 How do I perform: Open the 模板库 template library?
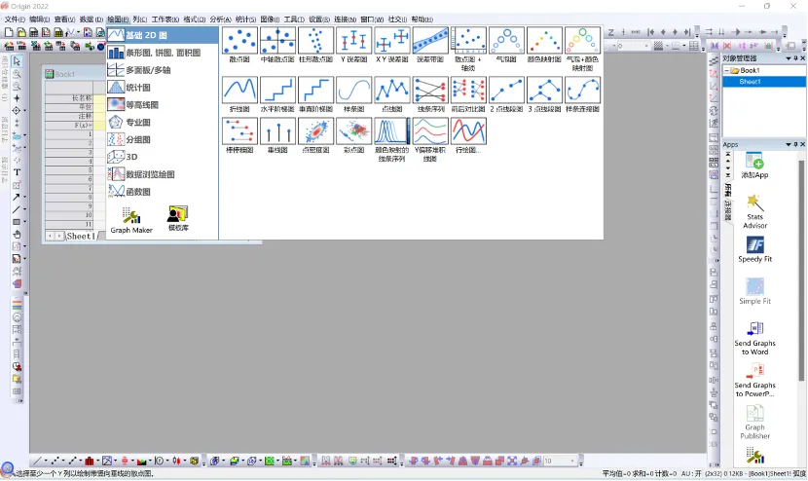tap(178, 218)
